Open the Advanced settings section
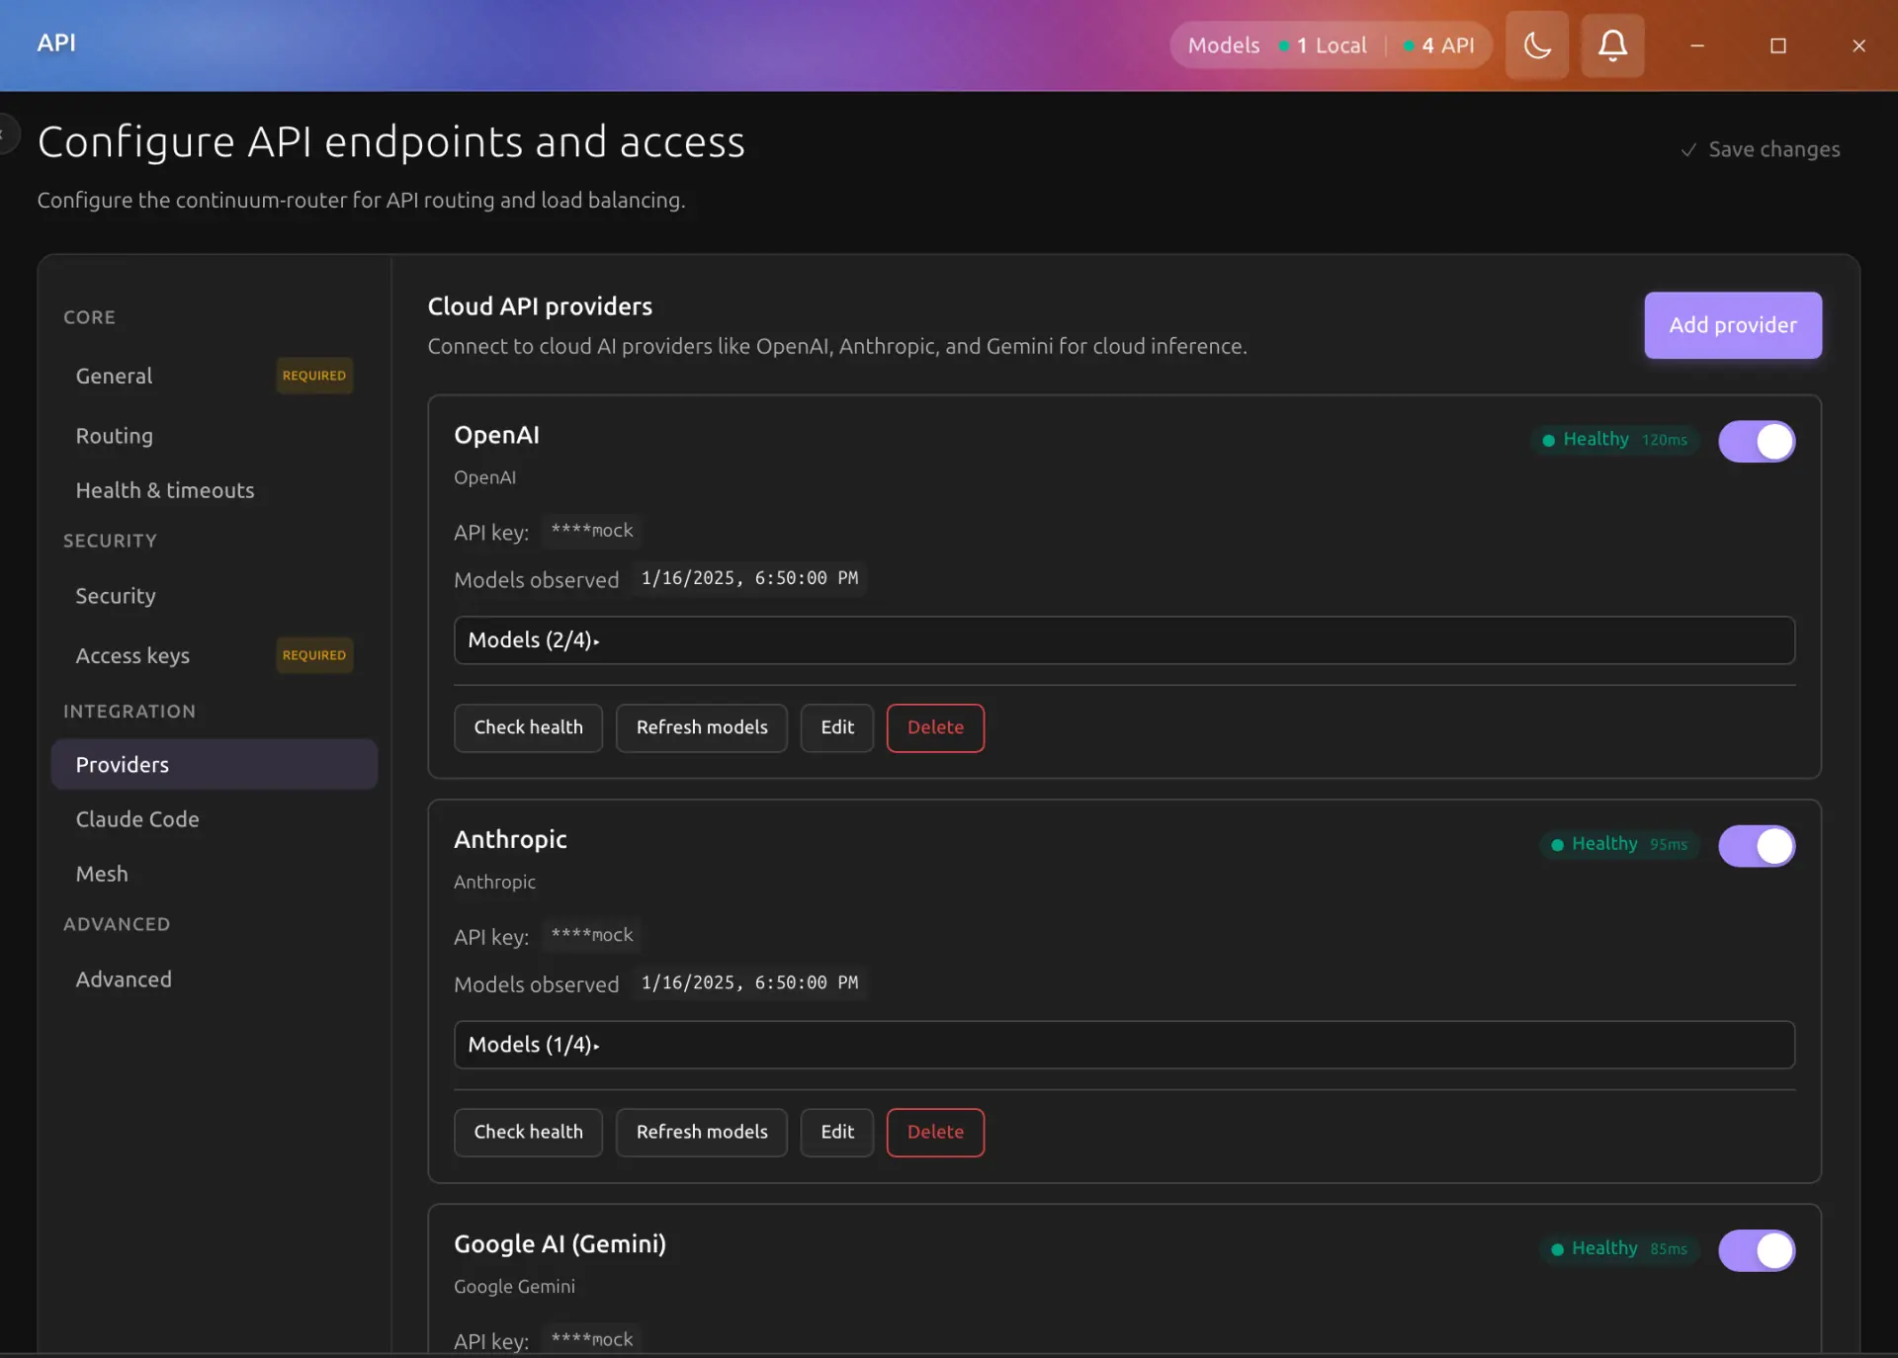Viewport: 1898px width, 1358px height. 214,979
